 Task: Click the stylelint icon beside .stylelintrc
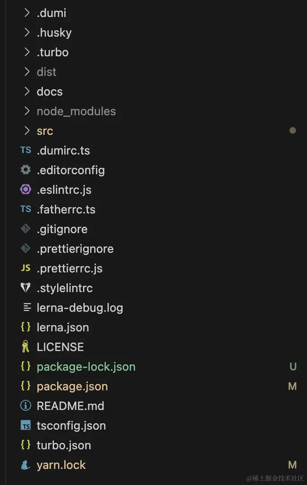(26, 288)
